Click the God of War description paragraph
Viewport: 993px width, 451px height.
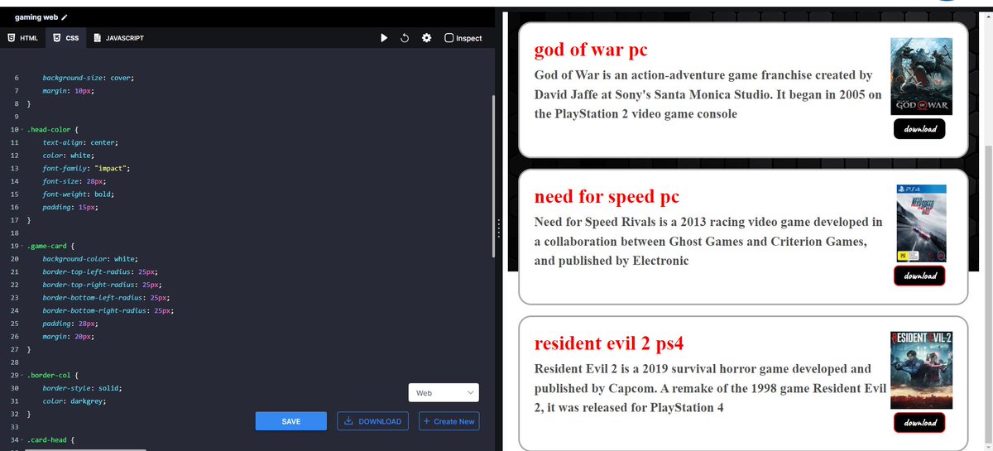pyautogui.click(x=708, y=94)
